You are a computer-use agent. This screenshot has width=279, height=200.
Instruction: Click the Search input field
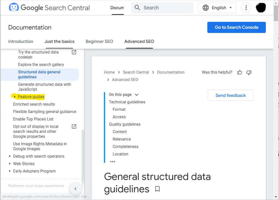[x=162, y=8]
